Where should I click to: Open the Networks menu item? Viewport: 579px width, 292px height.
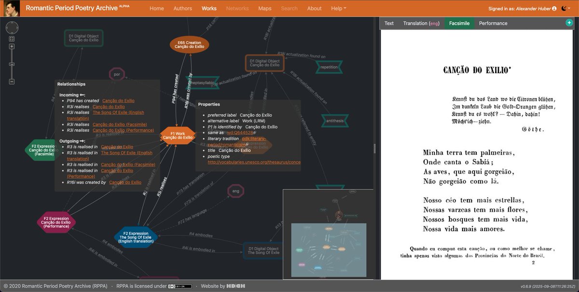237,9
